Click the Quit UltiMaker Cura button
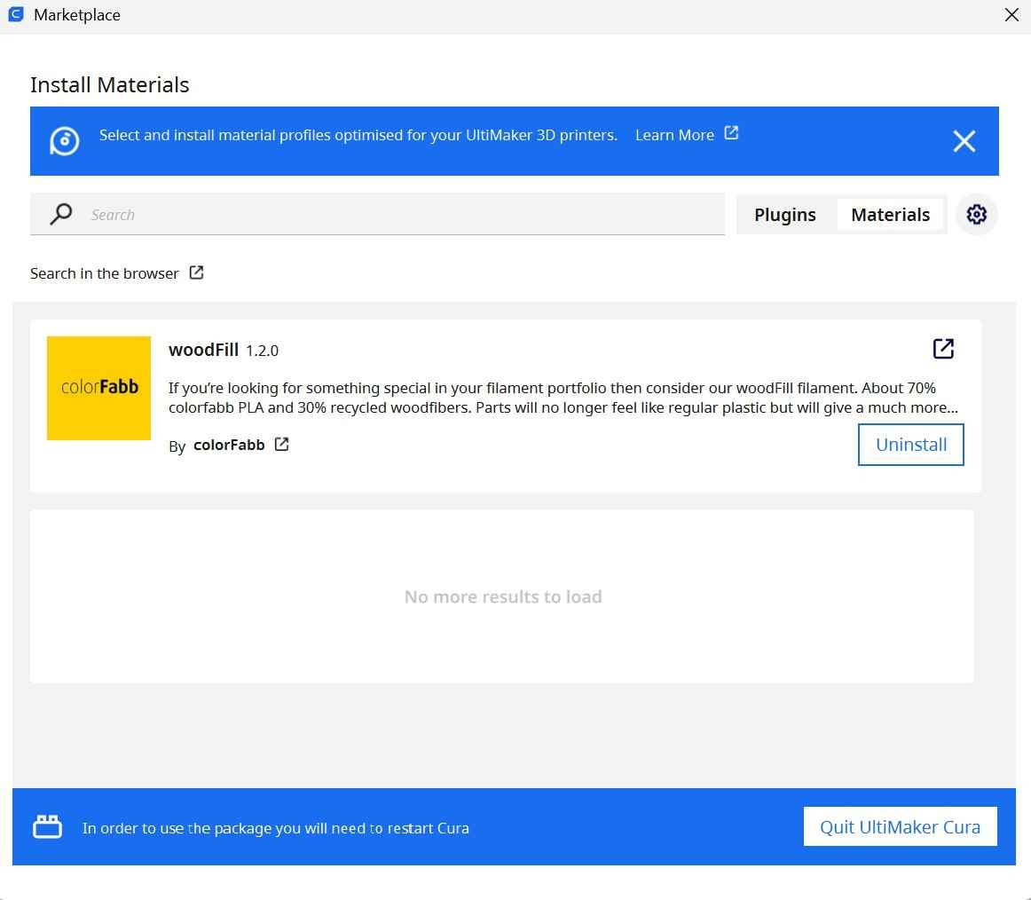This screenshot has width=1031, height=900. coord(900,827)
